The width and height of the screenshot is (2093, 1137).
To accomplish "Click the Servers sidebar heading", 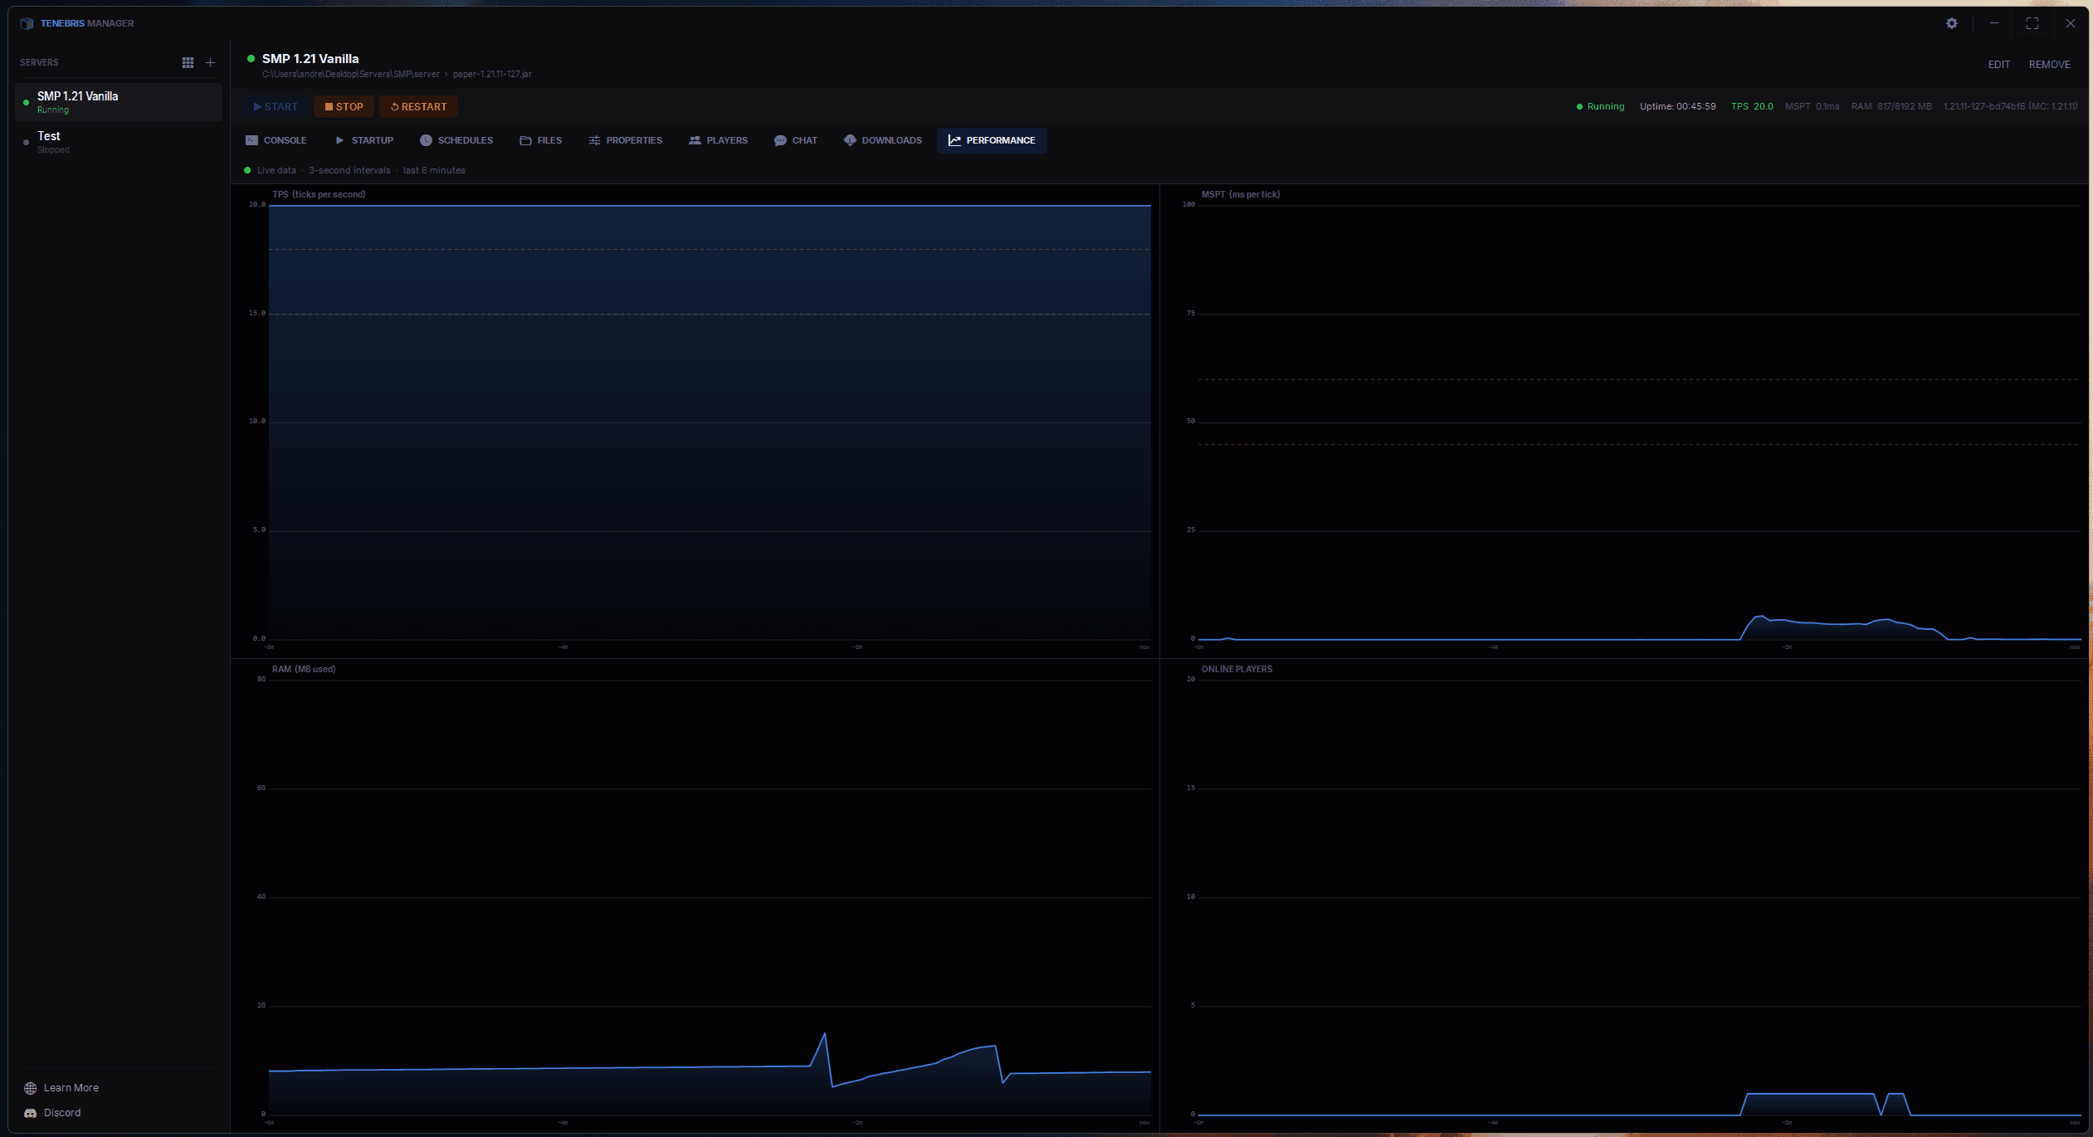I will 39,62.
